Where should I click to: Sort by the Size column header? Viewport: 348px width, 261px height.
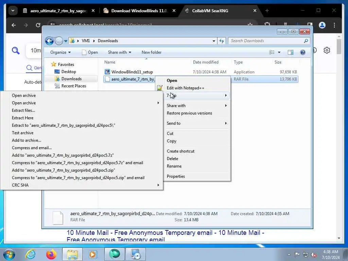tap(278, 62)
